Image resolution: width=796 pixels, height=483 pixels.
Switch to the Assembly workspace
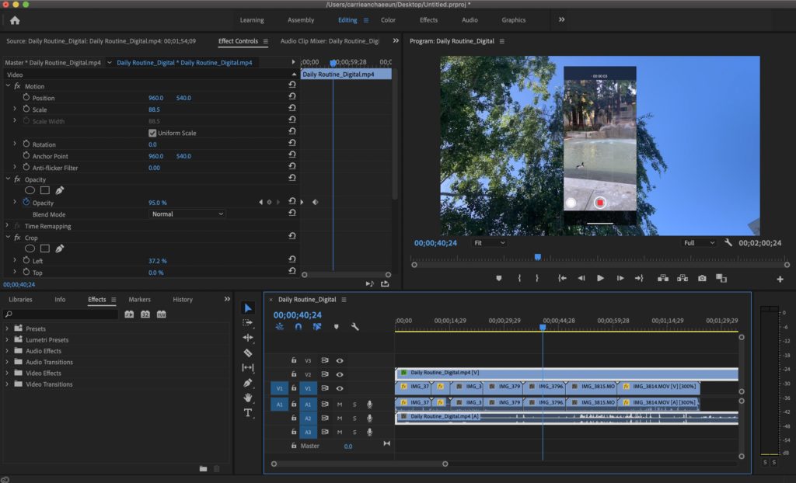point(301,20)
